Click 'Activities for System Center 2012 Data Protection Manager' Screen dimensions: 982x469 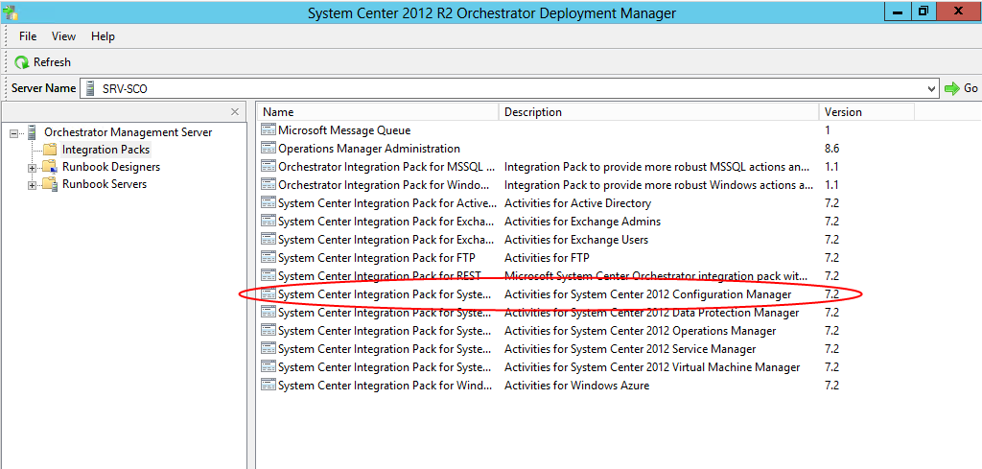click(651, 312)
